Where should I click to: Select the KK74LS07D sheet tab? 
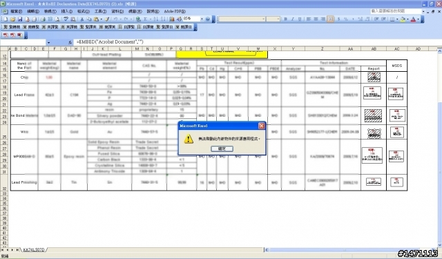click(x=34, y=250)
